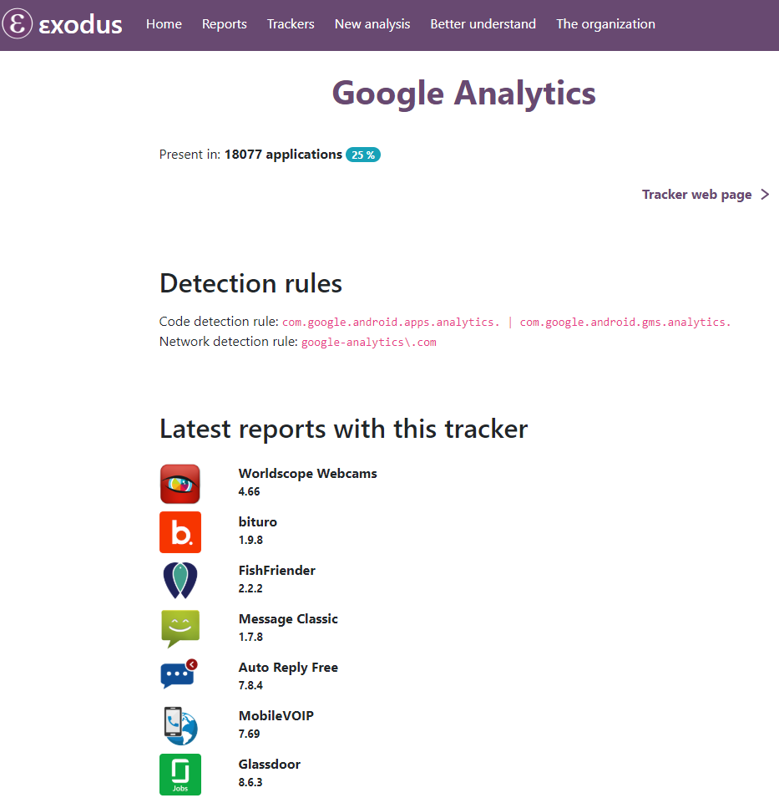779x803 pixels.
Task: Expand the Tracker web page chevron arrow
Action: 765,195
